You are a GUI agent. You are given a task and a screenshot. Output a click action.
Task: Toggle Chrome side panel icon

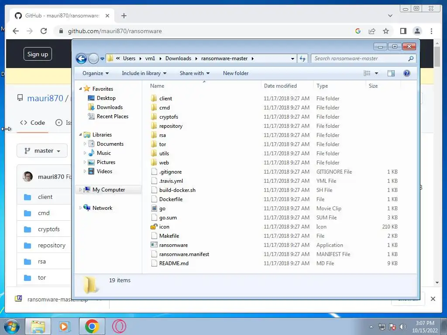click(x=403, y=31)
